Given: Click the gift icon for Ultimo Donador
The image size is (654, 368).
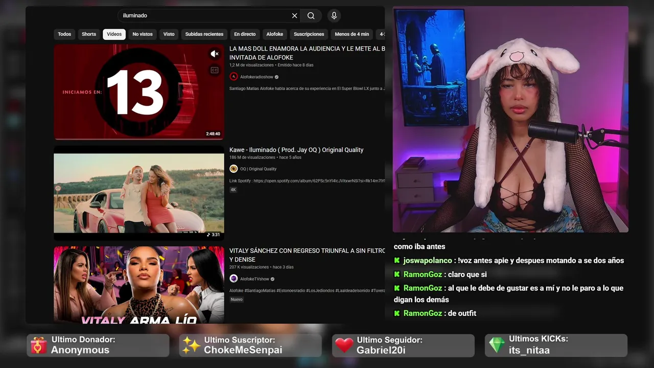Looking at the screenshot, I should [38, 346].
